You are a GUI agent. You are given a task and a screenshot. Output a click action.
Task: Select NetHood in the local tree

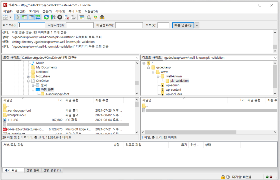click(42, 72)
